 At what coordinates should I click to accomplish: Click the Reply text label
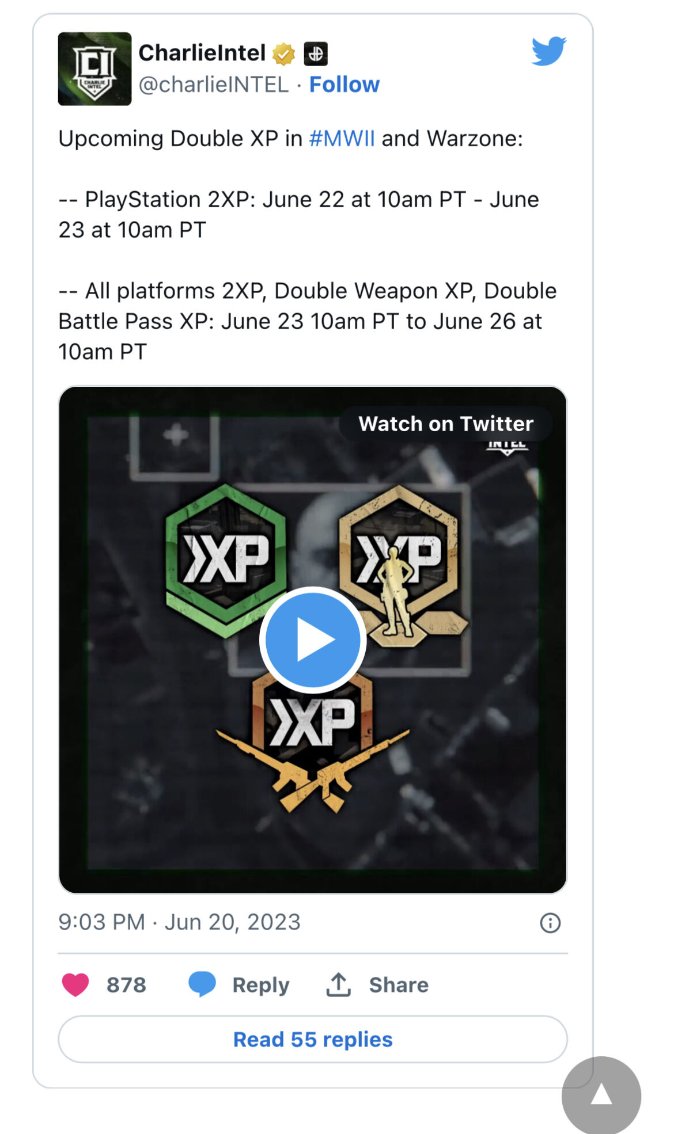pyautogui.click(x=261, y=985)
